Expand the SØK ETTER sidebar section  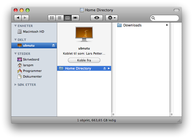click(x=15, y=85)
